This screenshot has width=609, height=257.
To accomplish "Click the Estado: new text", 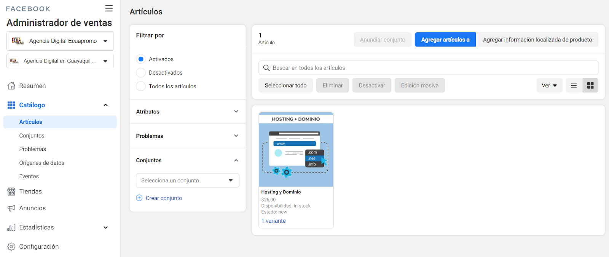I will (274, 212).
